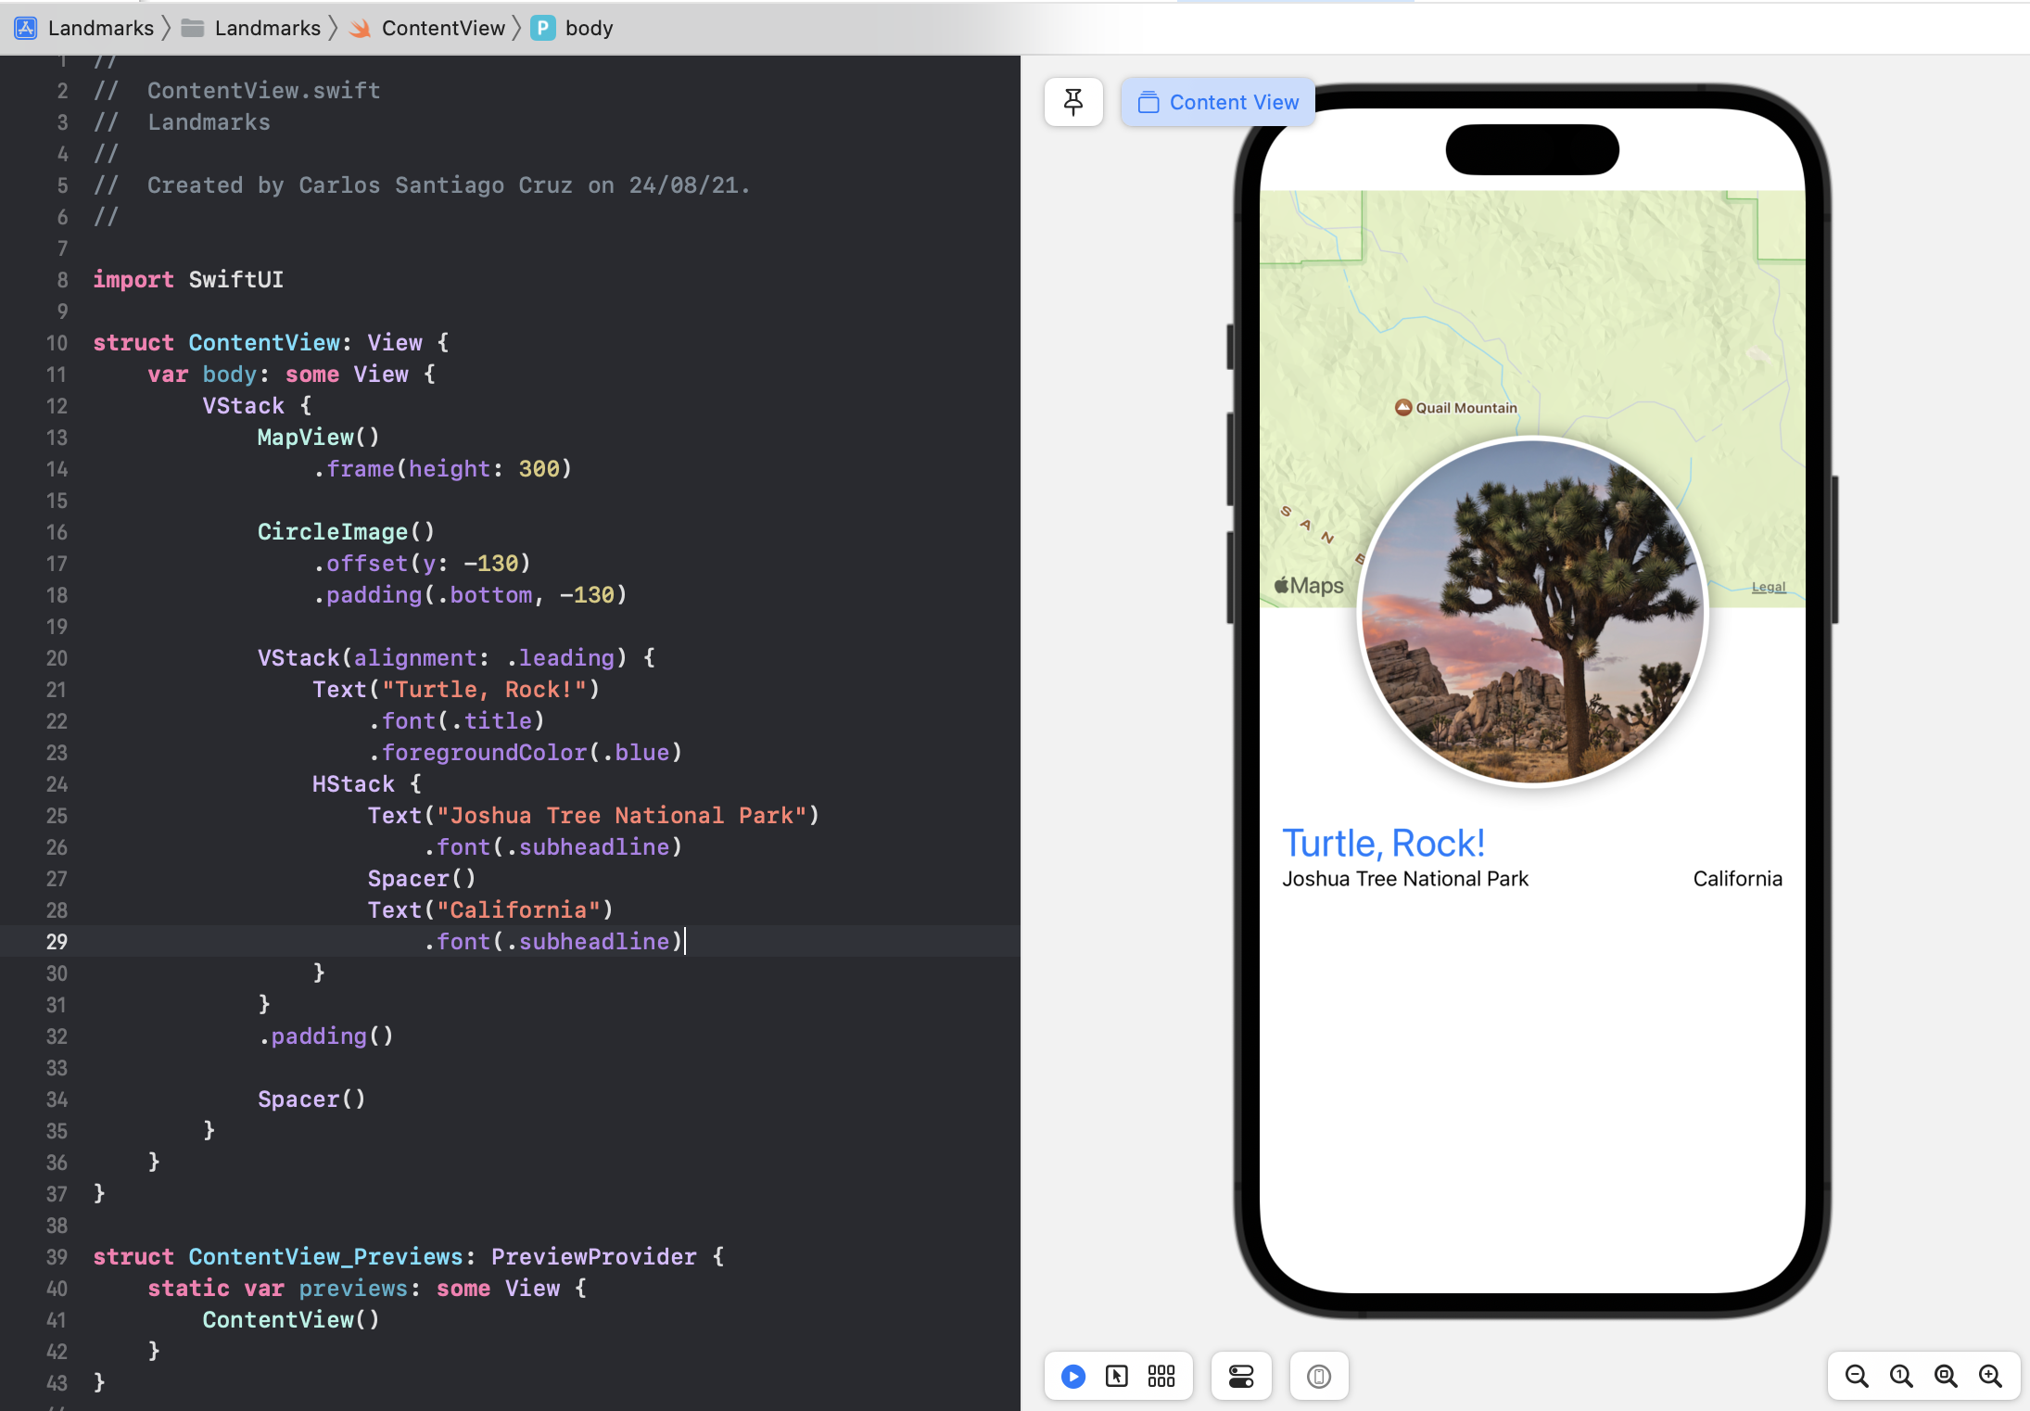
Task: Open canvas device settings toggles
Action: (x=1241, y=1376)
